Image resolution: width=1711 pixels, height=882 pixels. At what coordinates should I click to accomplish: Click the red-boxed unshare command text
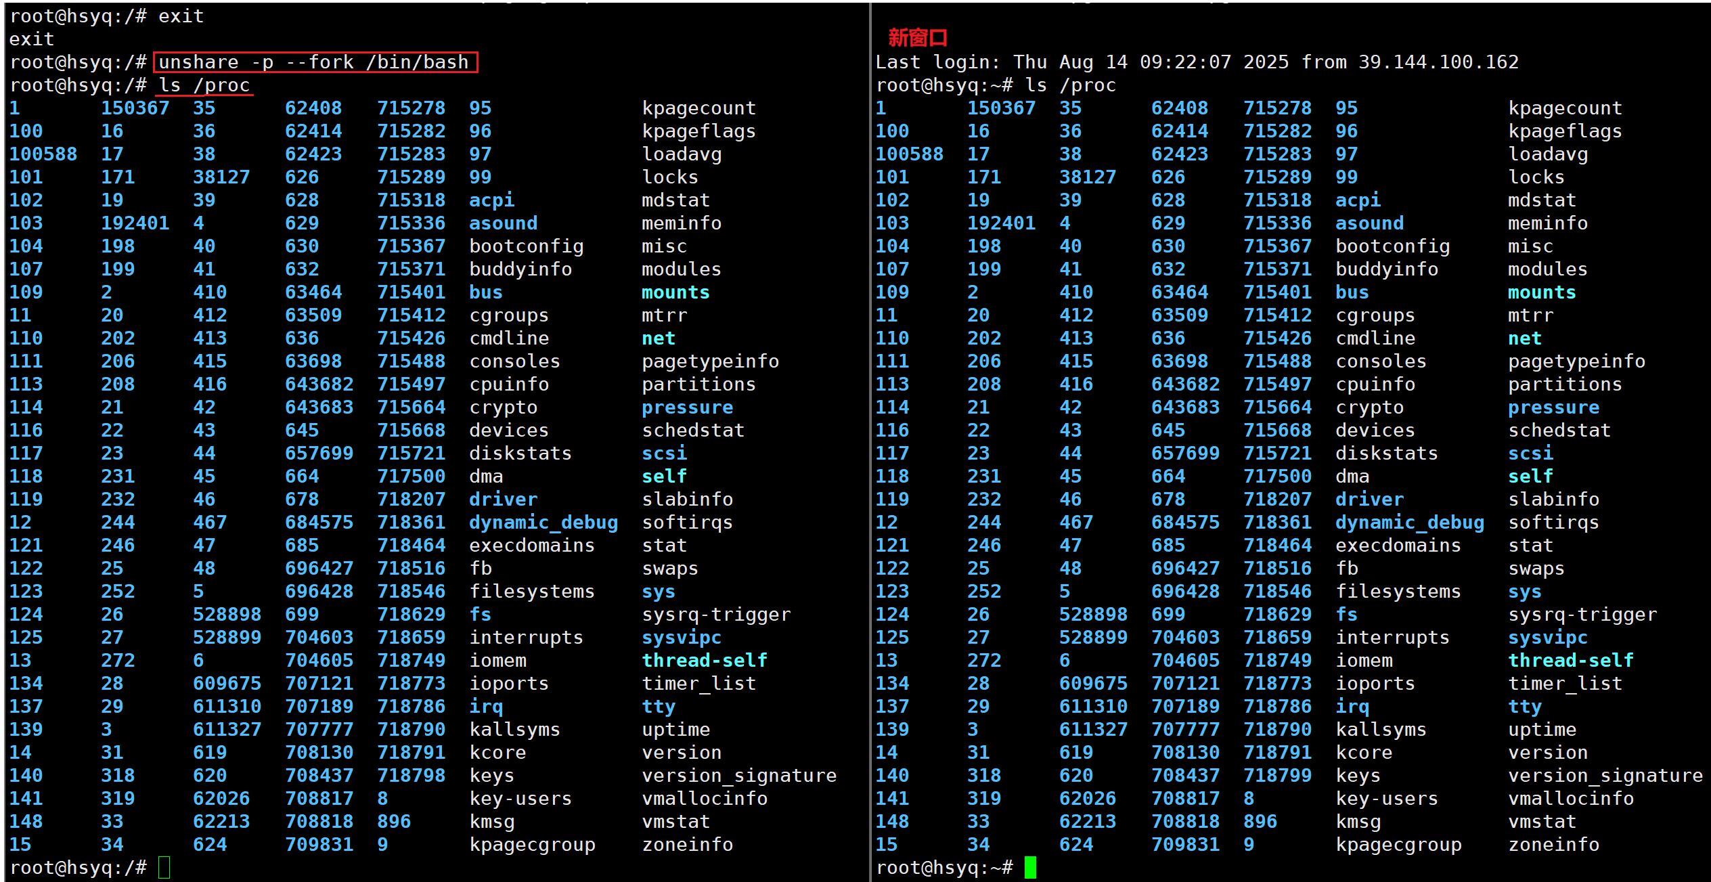[x=315, y=62]
